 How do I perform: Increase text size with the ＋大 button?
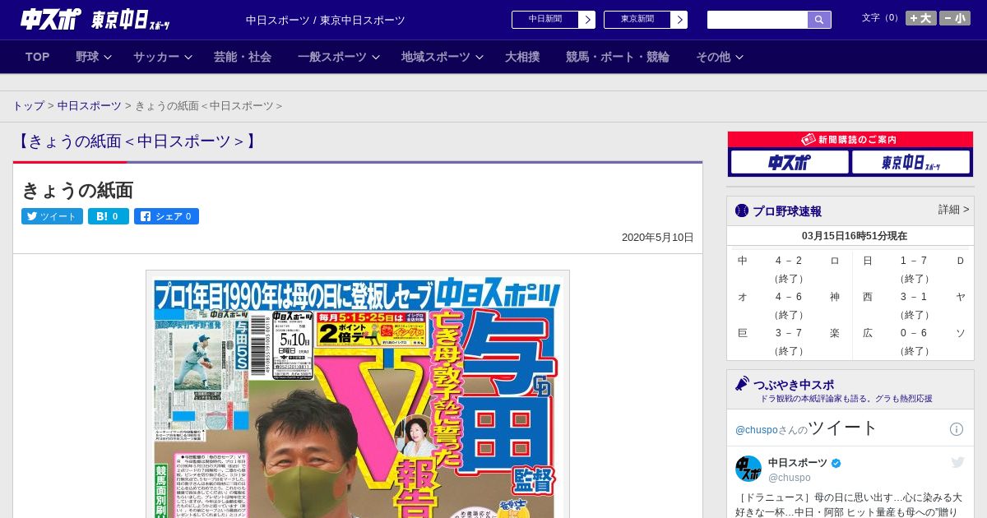[921, 18]
